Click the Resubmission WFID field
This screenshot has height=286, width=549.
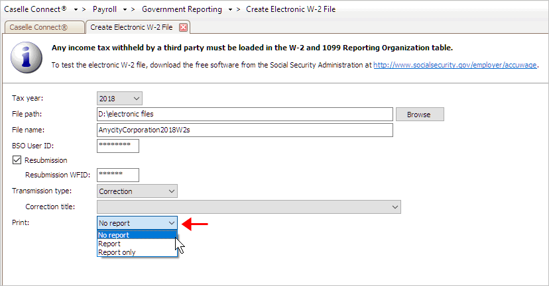[118, 175]
